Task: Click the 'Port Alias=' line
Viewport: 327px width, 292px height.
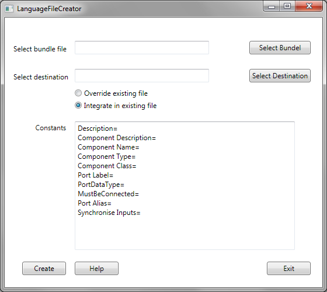Action: pyautogui.click(x=95, y=203)
